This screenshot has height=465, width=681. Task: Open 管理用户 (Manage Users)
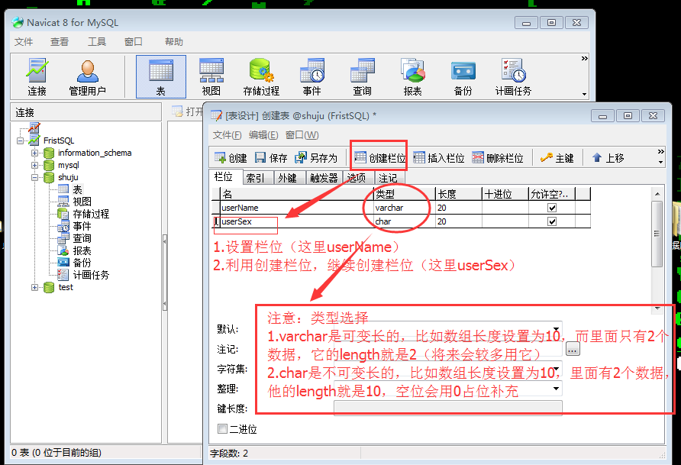pos(86,76)
